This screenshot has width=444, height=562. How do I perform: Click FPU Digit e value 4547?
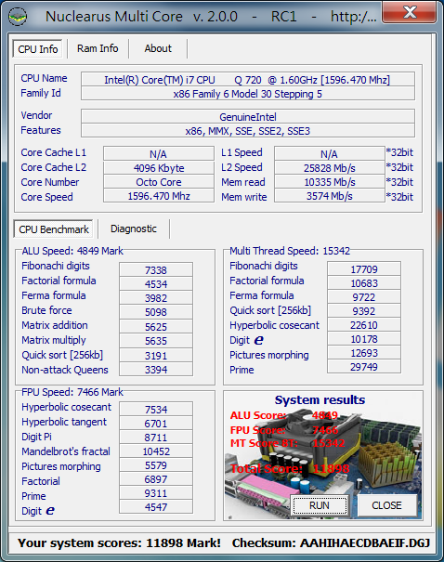(x=156, y=507)
